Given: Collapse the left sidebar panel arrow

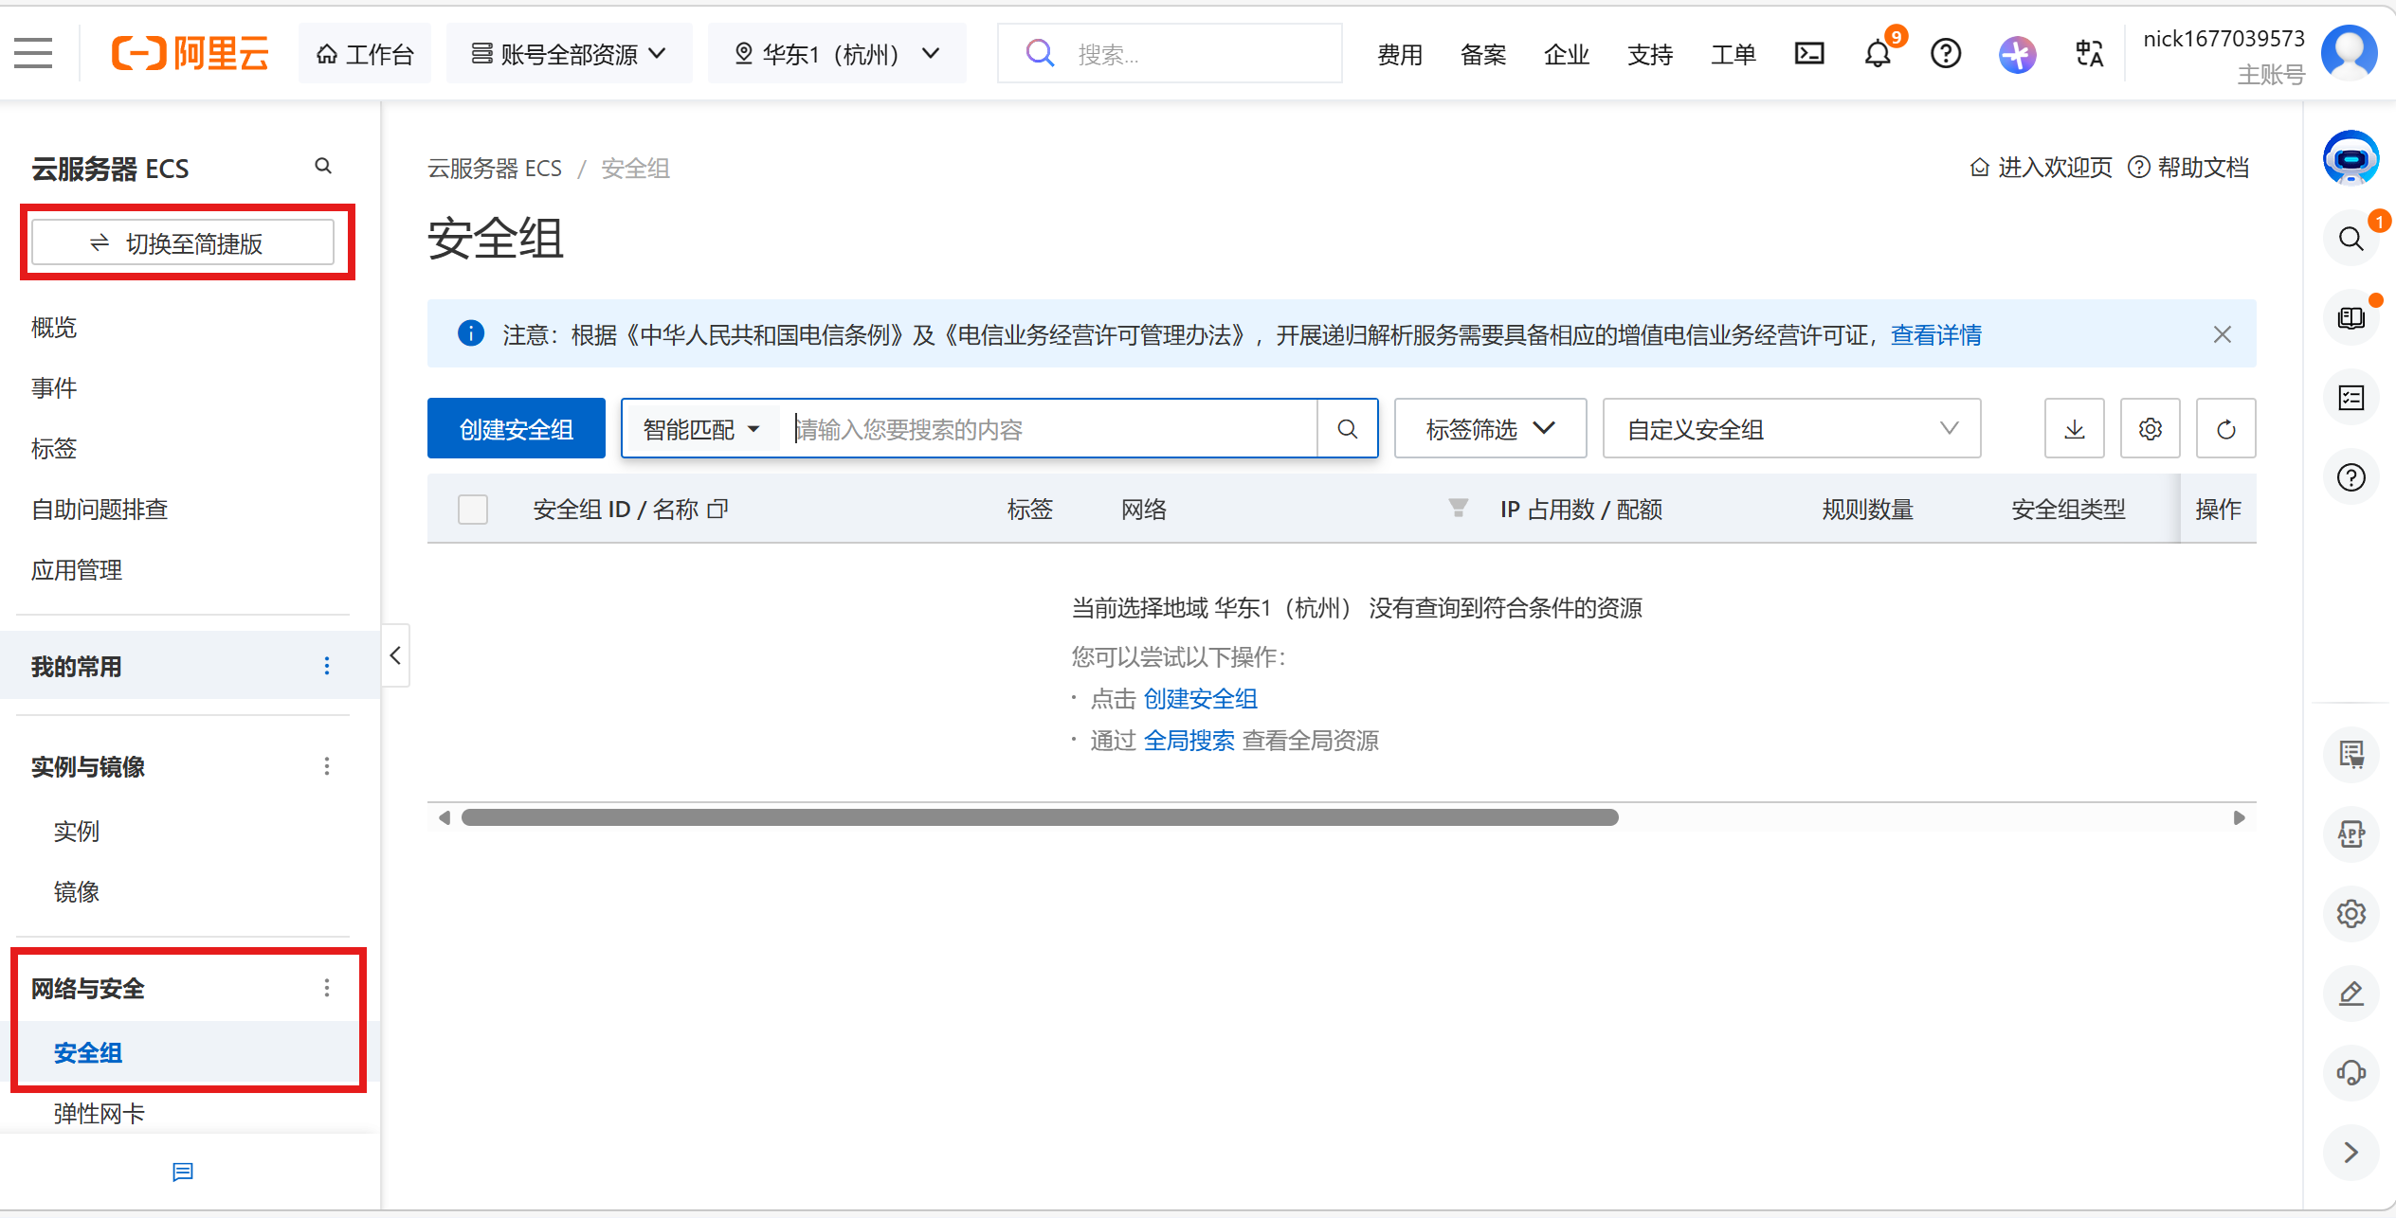Looking at the screenshot, I should [395, 655].
